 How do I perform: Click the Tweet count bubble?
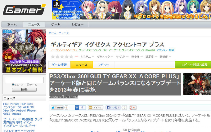[66, 108]
